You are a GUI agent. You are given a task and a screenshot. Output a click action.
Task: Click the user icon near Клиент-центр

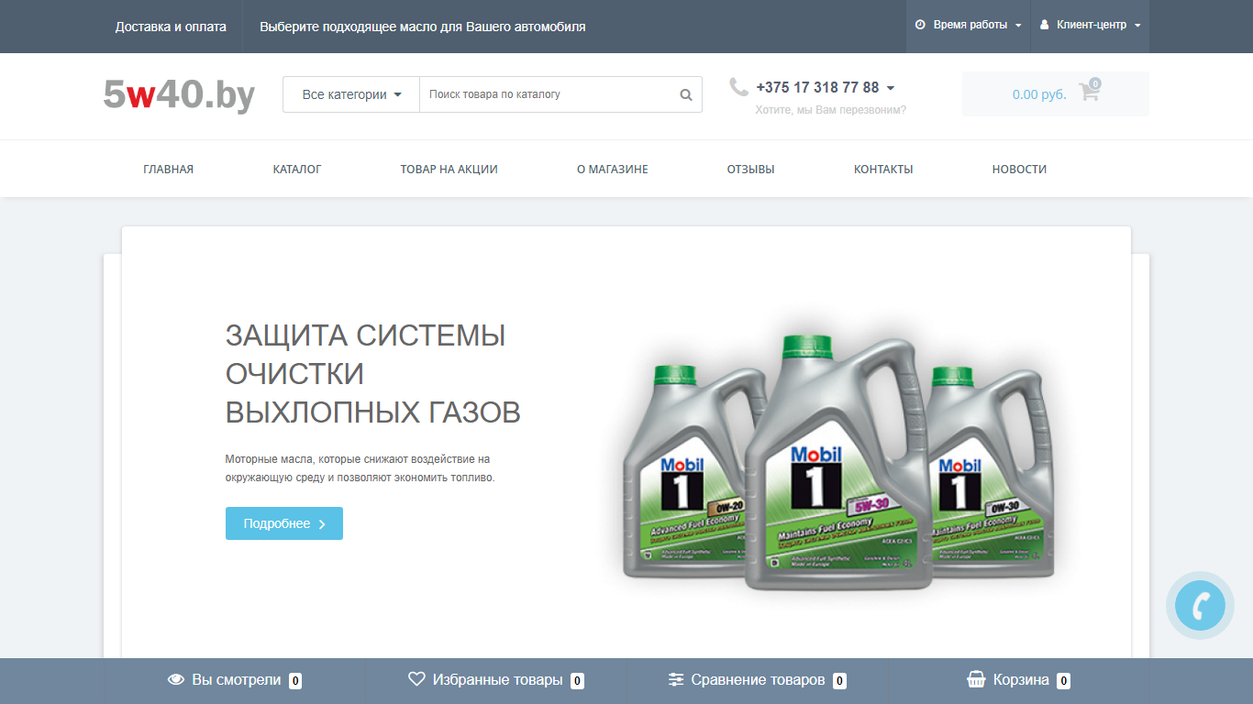pos(1044,26)
